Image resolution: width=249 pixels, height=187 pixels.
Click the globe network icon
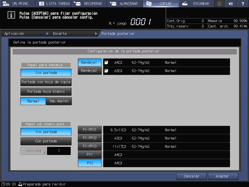point(219,3)
